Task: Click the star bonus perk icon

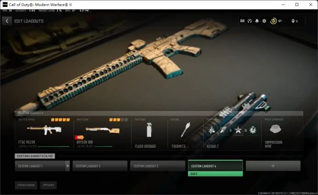Action: coord(238,130)
